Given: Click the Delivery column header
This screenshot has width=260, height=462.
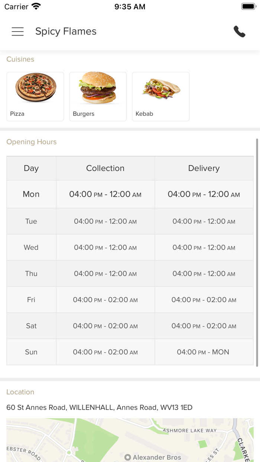Looking at the screenshot, I should 204,168.
